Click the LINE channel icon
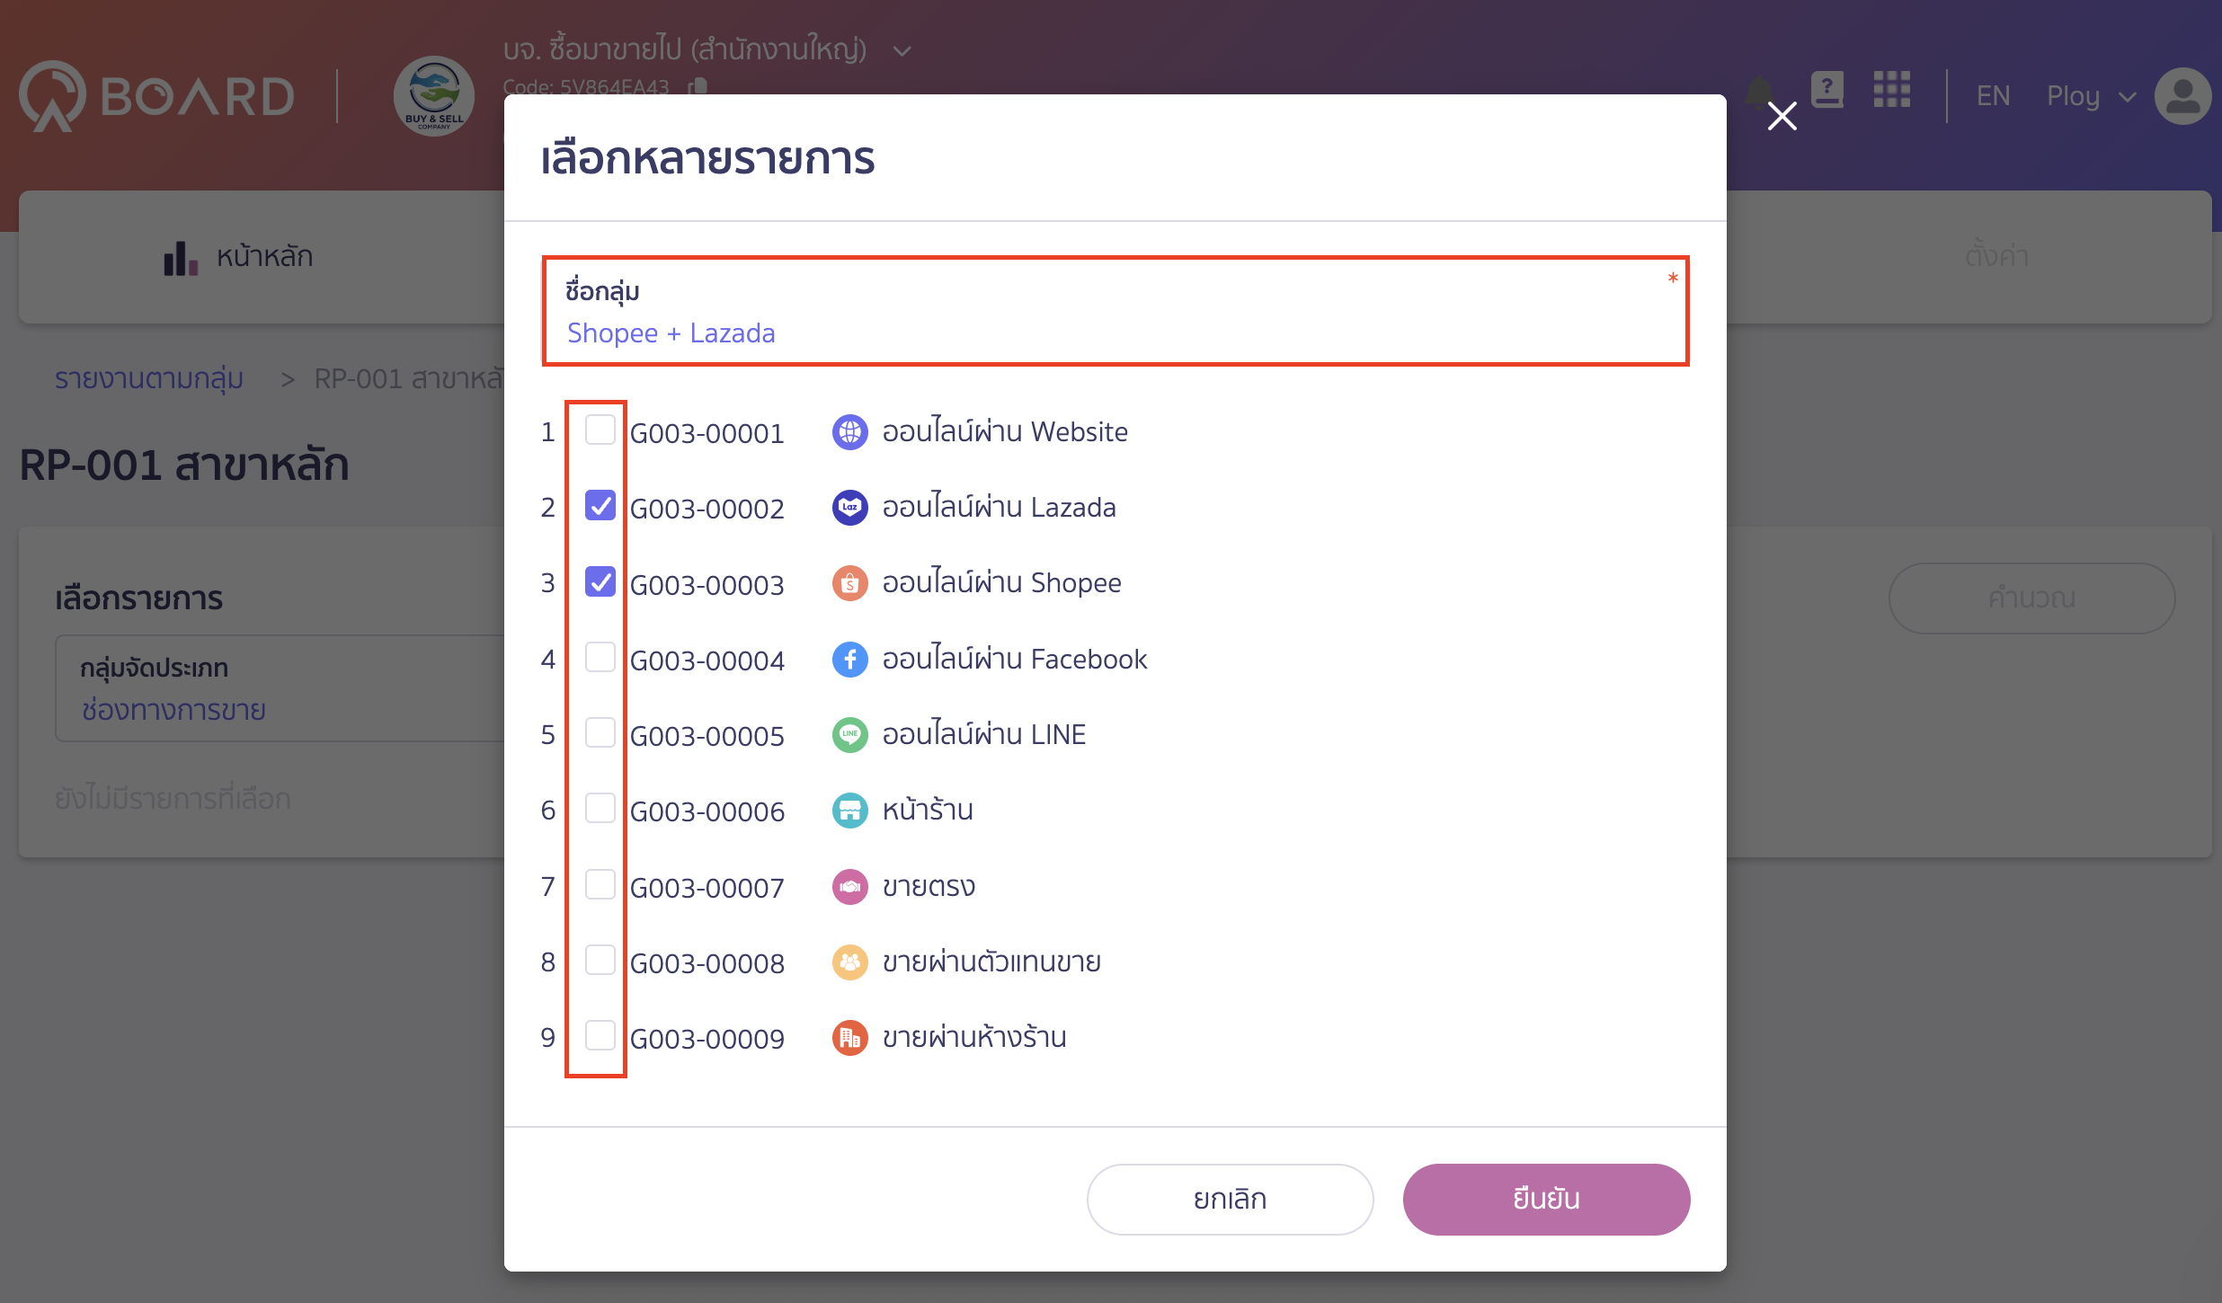The image size is (2222, 1303). point(849,734)
